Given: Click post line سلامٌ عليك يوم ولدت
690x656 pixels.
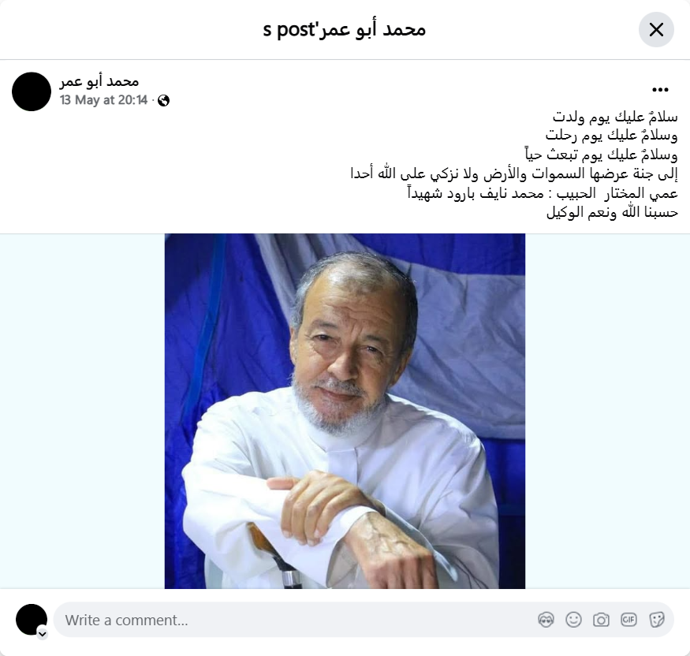Looking at the screenshot, I should [x=615, y=117].
